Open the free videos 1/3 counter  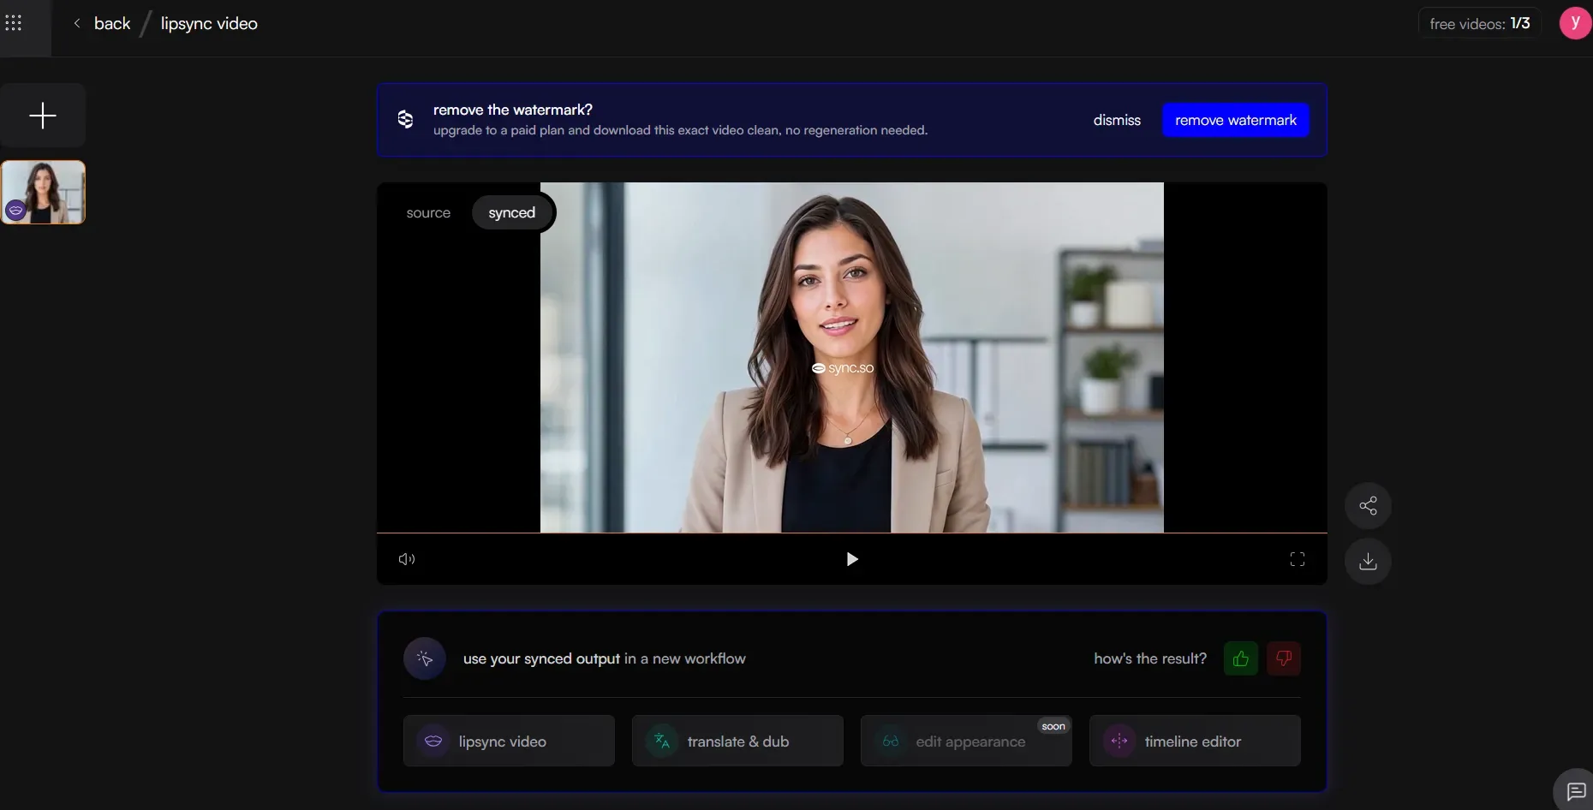pos(1479,24)
